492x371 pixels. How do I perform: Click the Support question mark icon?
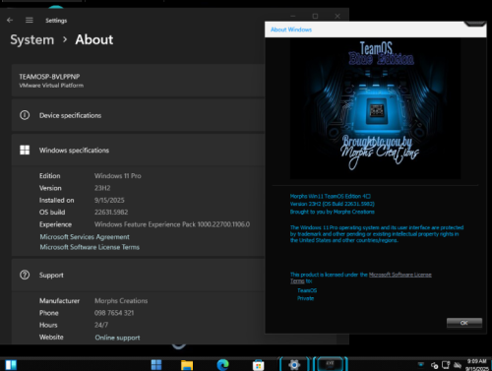[x=25, y=275]
